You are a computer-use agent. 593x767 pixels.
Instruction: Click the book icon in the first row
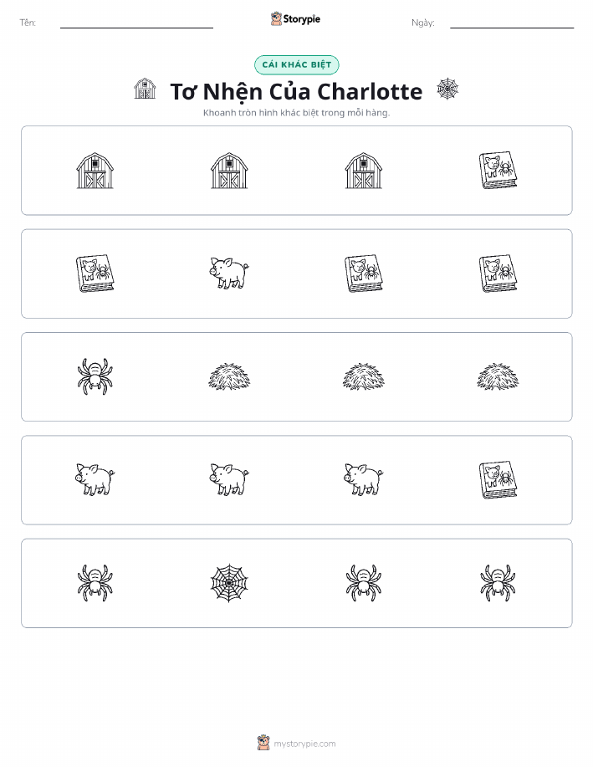[498, 171]
